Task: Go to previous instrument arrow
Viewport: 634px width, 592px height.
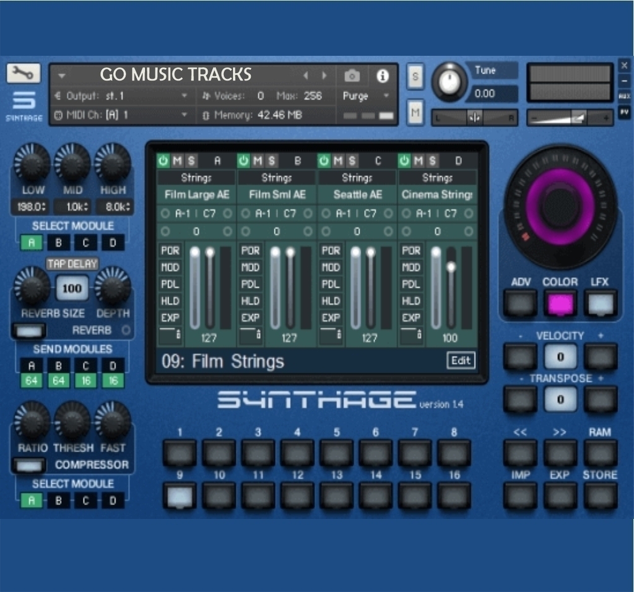Action: click(306, 75)
